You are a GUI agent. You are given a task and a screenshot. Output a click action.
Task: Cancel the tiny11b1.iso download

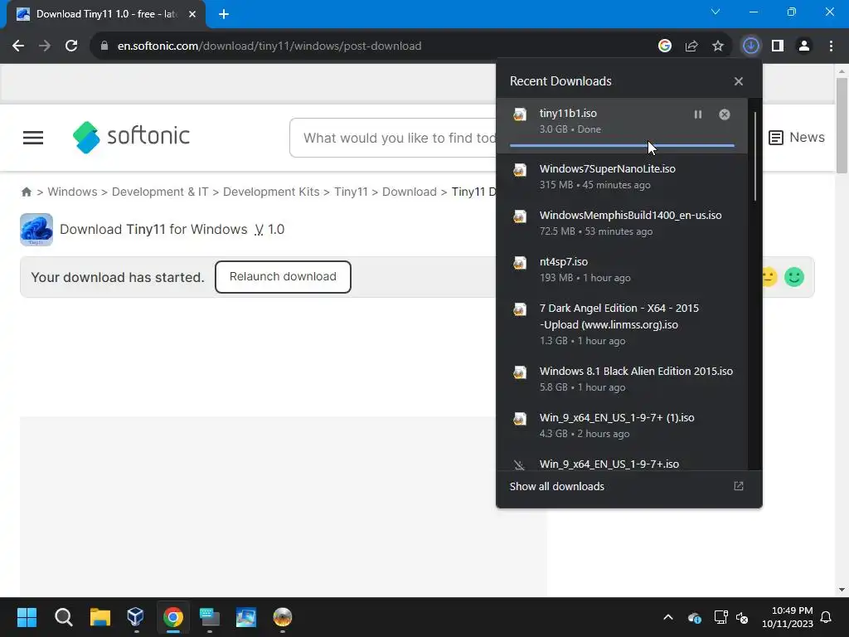click(x=725, y=114)
